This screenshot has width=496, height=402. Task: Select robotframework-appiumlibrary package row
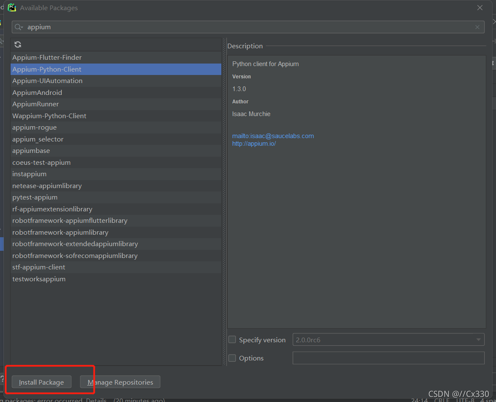coord(116,232)
